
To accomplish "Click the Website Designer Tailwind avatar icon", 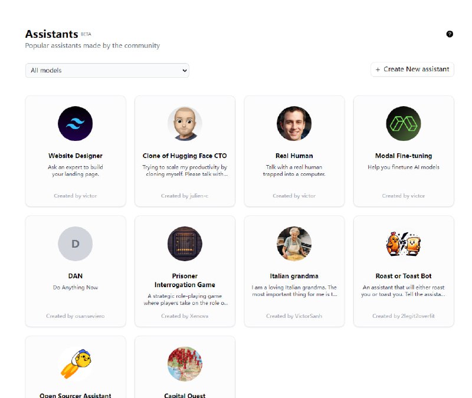I will [76, 124].
